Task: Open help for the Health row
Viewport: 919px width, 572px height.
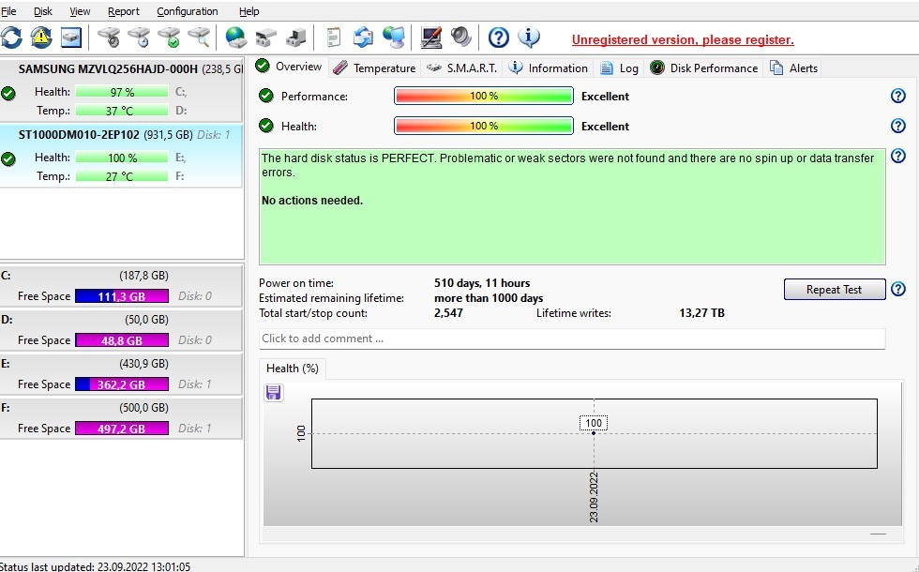Action: tap(898, 126)
